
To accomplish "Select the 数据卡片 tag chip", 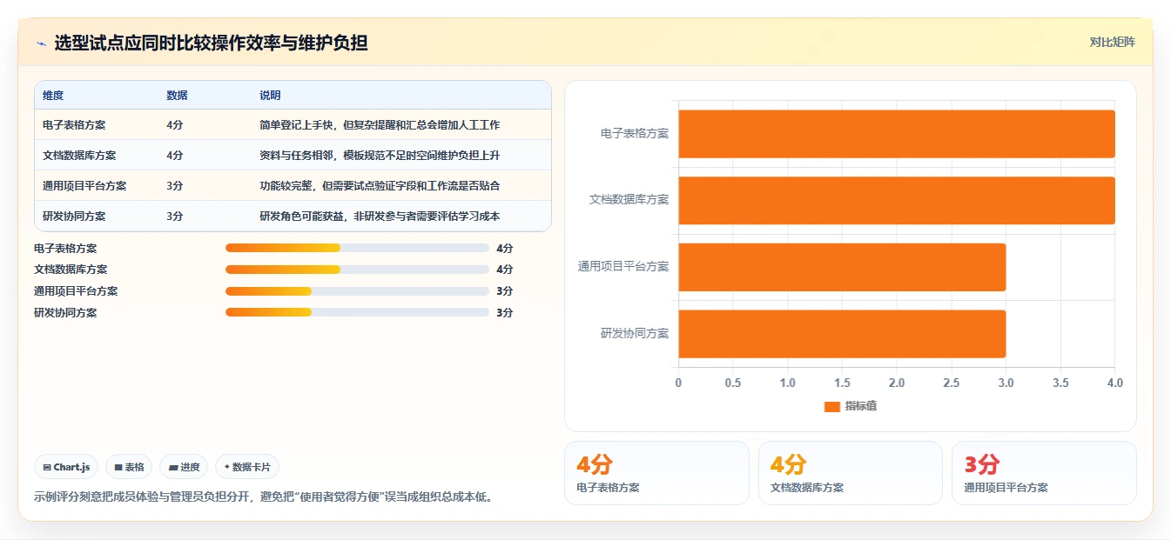I will [x=247, y=467].
